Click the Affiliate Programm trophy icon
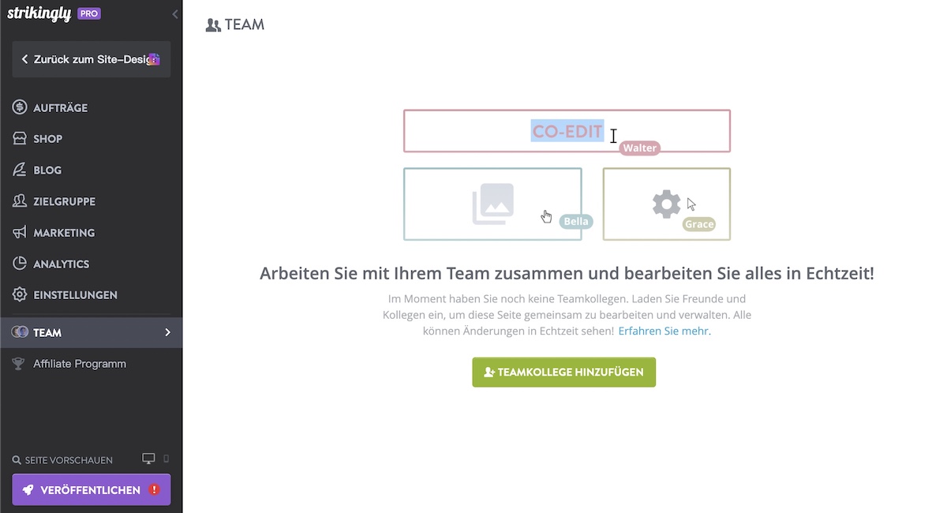Viewport: 947px width, 513px height. pos(19,364)
